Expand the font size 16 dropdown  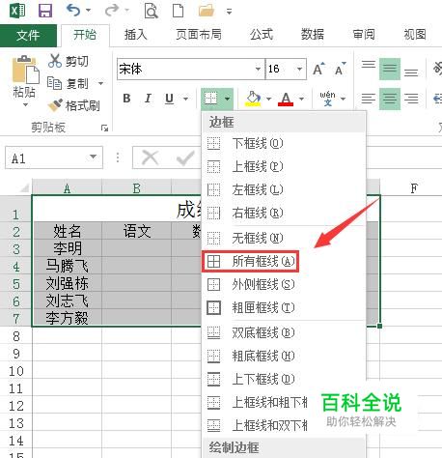[x=299, y=69]
